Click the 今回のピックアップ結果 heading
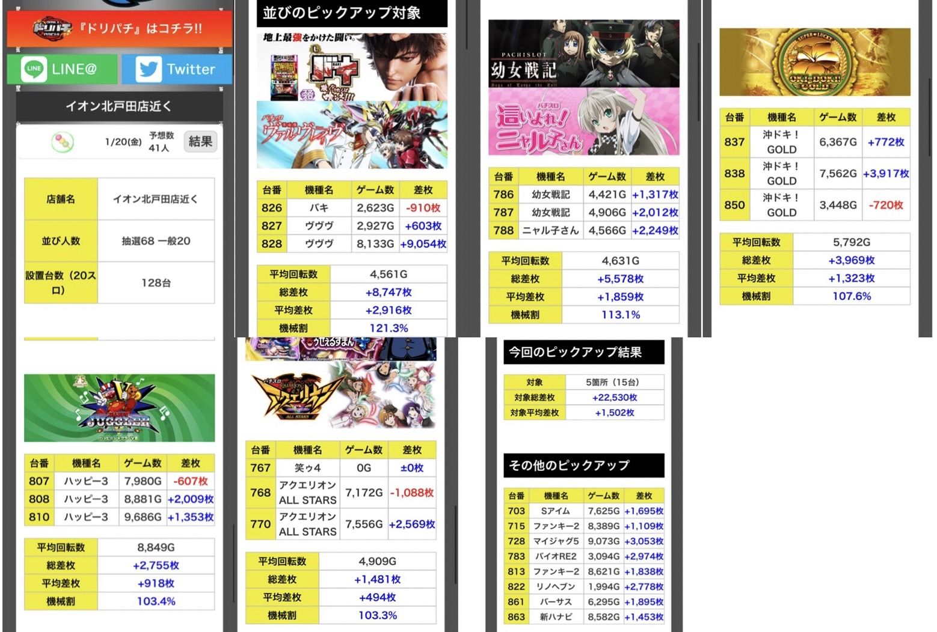Viewport: 937px width, 632px height. (x=583, y=352)
